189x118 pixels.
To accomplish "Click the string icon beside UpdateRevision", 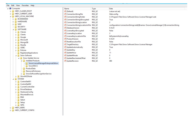I will (65, 61).
